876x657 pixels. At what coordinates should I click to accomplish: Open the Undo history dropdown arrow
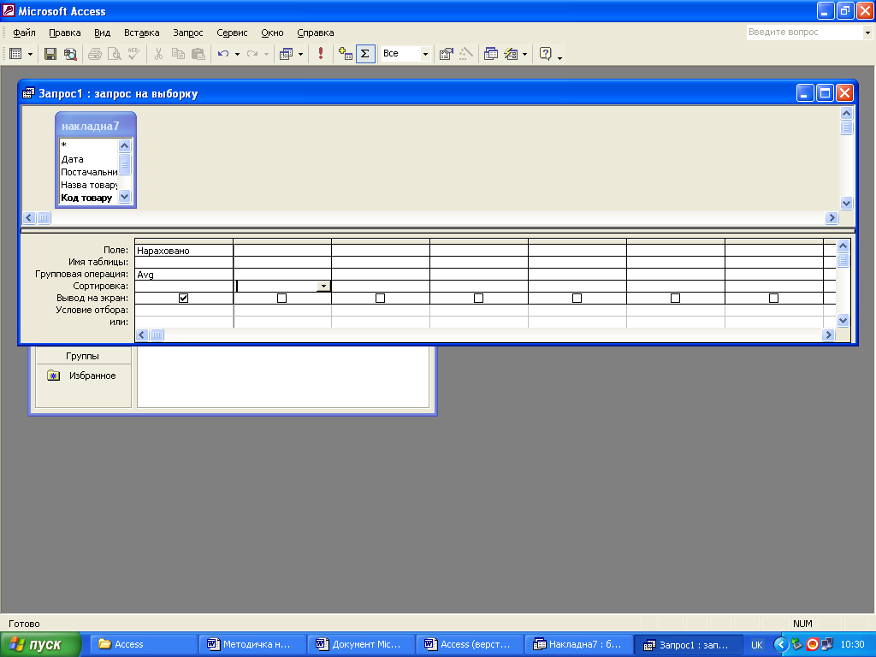tap(237, 54)
